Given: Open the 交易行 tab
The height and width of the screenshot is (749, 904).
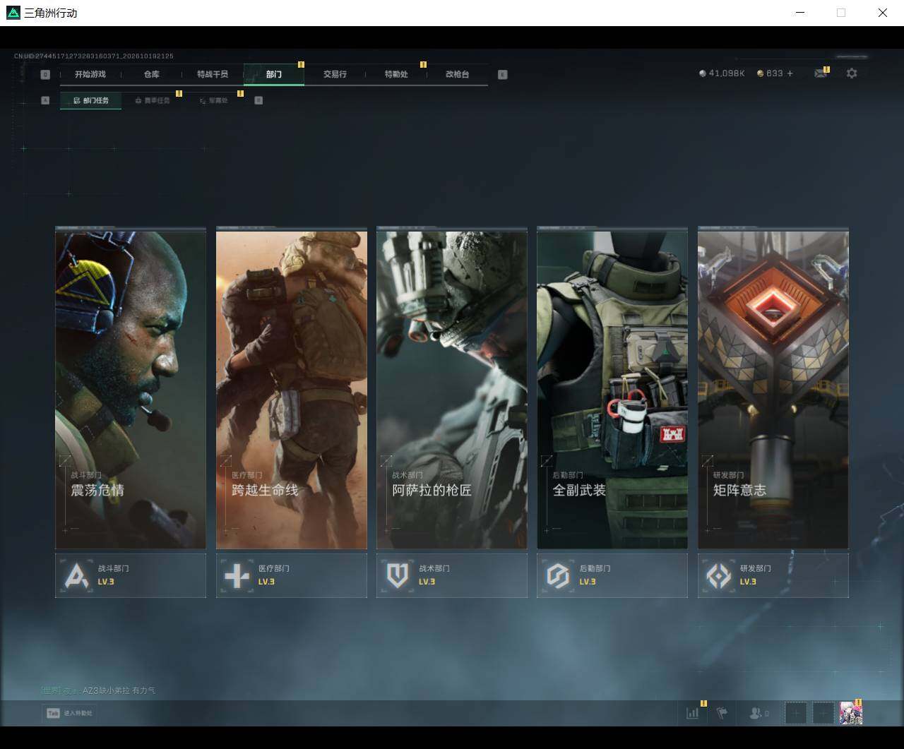Looking at the screenshot, I should (x=335, y=74).
